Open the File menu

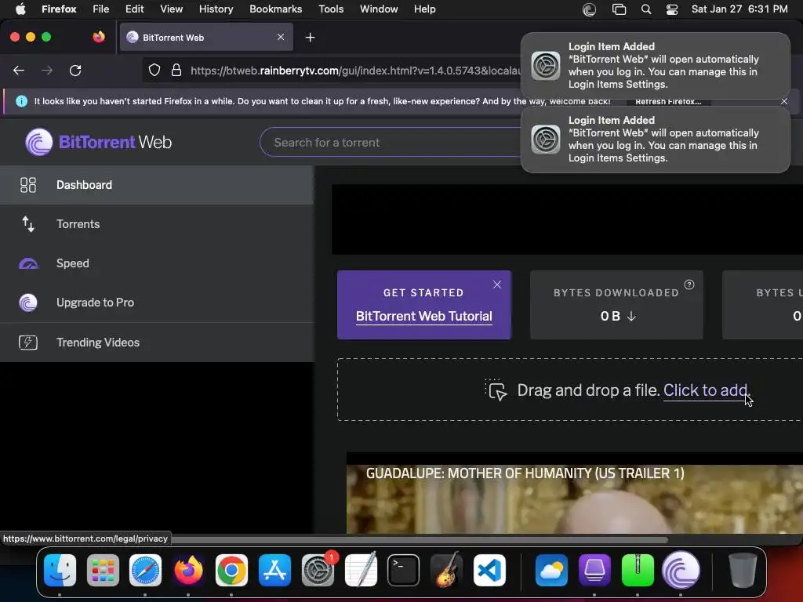pyautogui.click(x=100, y=9)
